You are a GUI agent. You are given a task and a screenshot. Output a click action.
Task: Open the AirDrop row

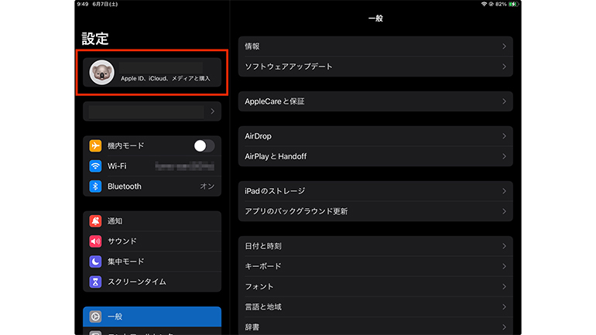[x=375, y=136]
